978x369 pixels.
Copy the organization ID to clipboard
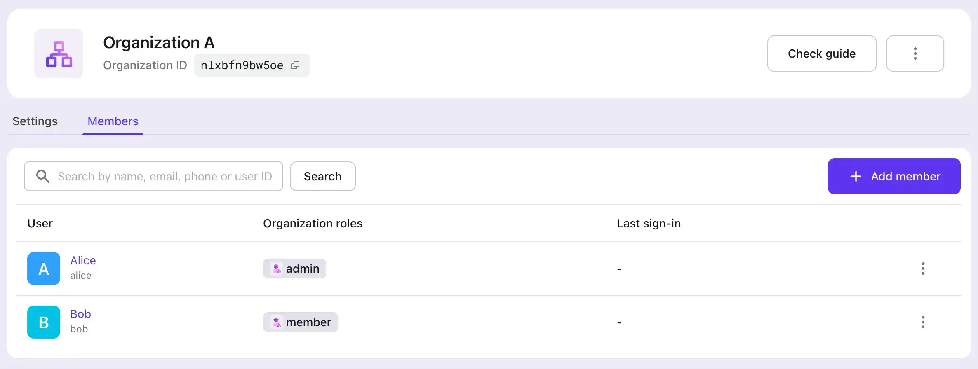[x=295, y=65]
